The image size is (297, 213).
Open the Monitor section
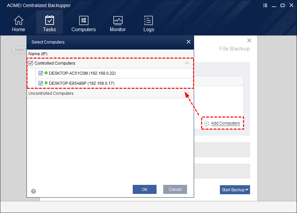click(x=118, y=23)
